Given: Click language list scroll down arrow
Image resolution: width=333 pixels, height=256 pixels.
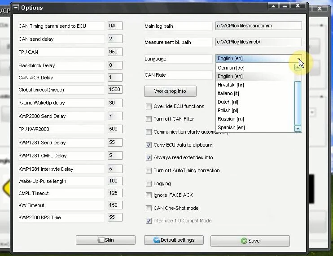Looking at the screenshot, I should tap(298, 129).
